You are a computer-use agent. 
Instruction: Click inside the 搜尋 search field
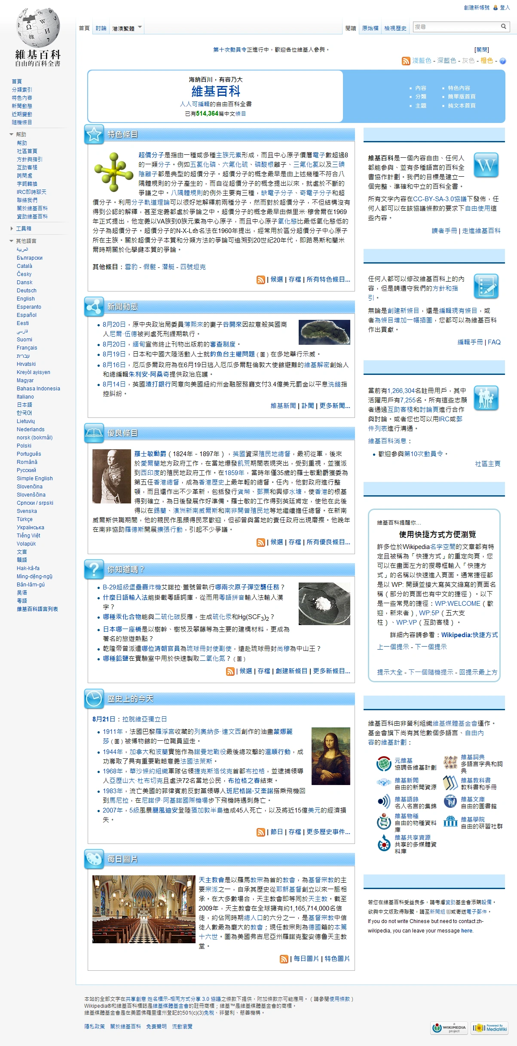456,27
